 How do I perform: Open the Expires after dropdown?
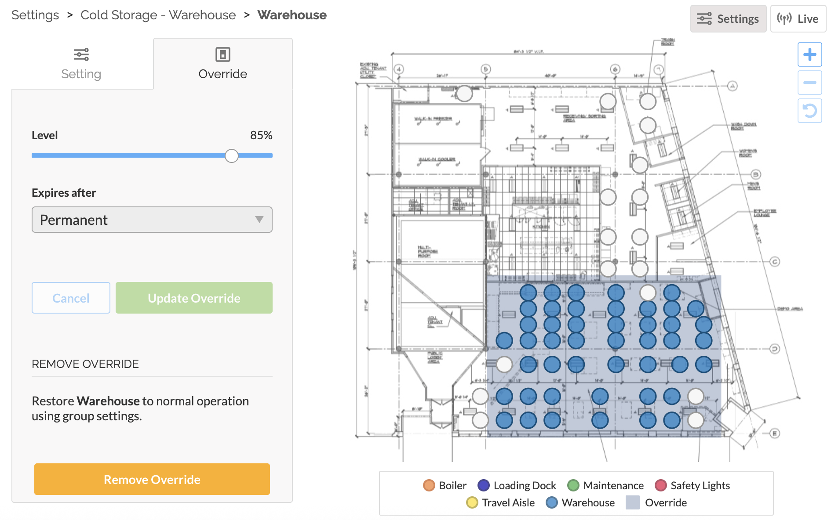tap(152, 220)
